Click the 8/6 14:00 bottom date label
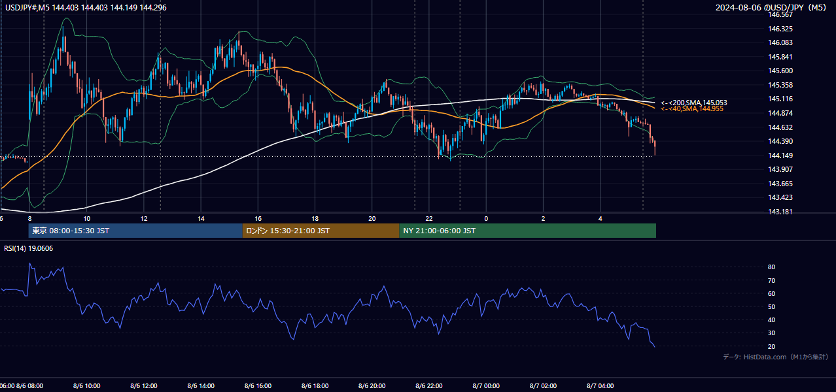 coord(201,385)
